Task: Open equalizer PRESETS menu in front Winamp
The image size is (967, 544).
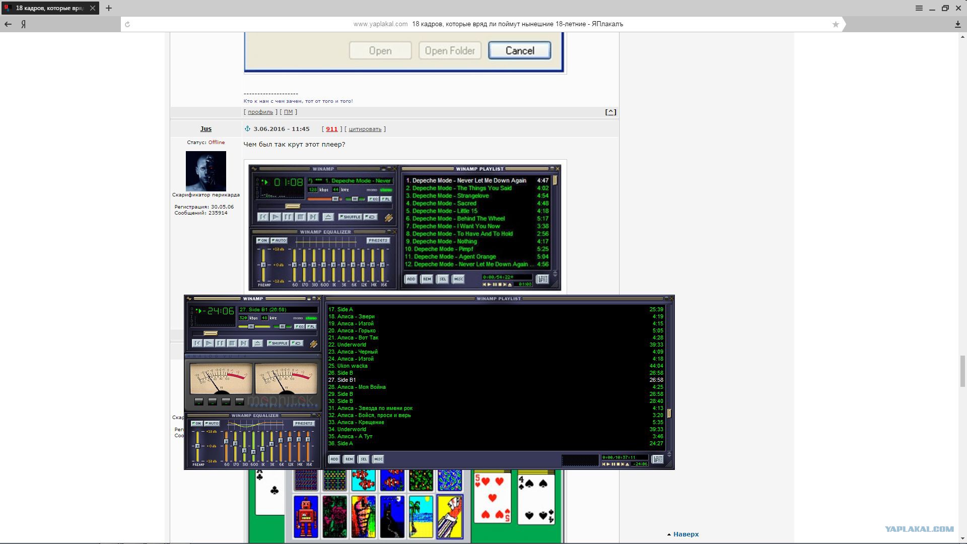Action: click(x=304, y=424)
